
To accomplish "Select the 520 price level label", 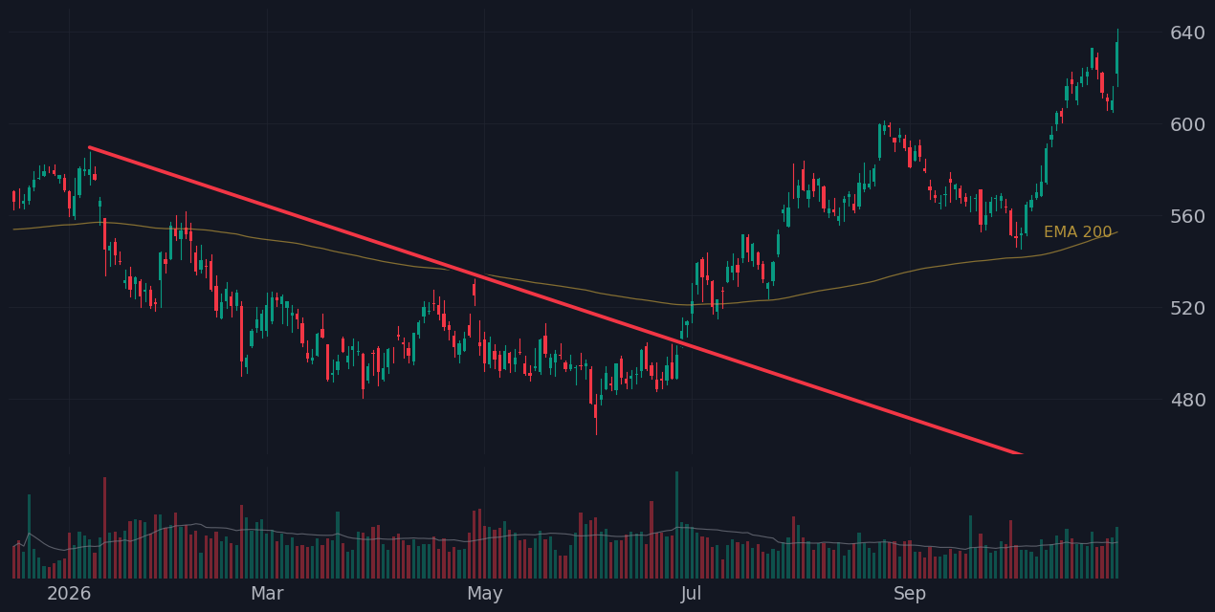I will point(1187,308).
